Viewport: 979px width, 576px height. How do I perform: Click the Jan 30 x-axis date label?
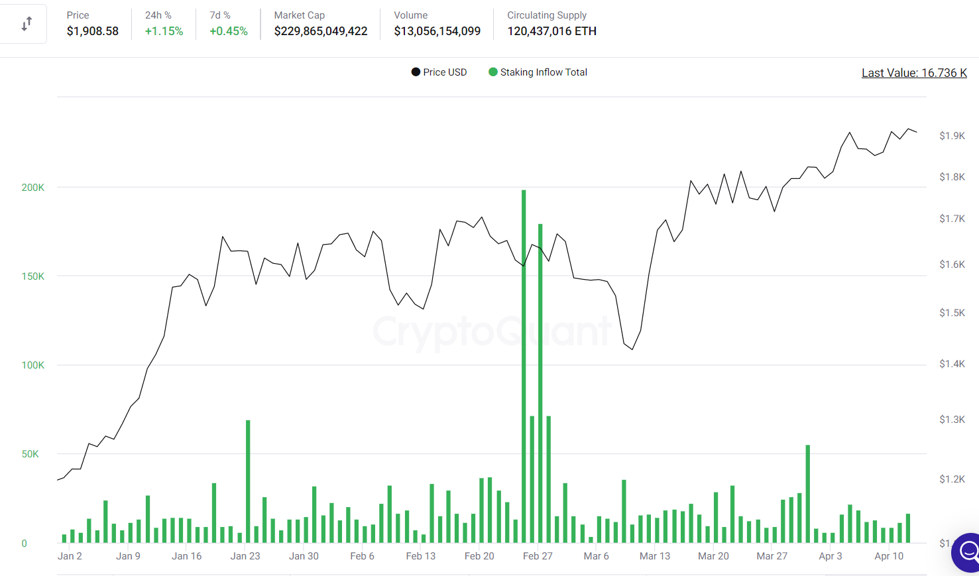304,556
